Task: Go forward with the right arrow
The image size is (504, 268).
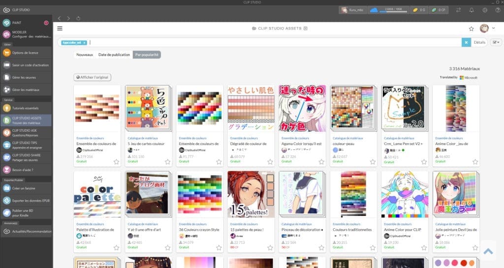Action: [68, 18]
